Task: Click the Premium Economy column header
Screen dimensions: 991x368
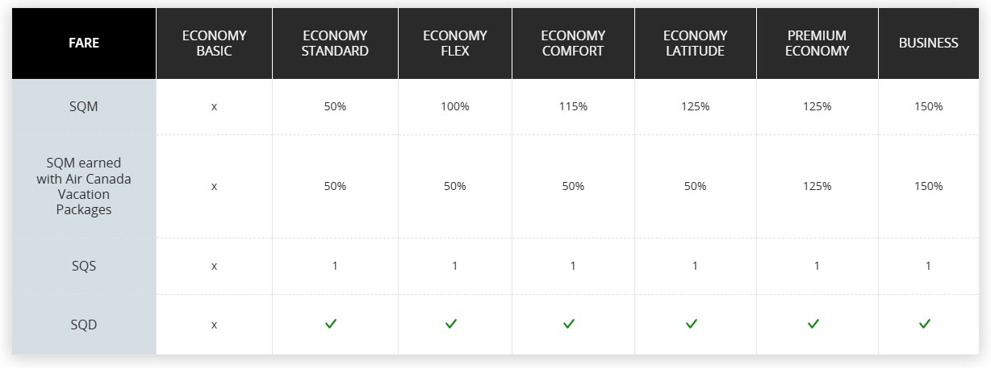Action: tap(817, 43)
